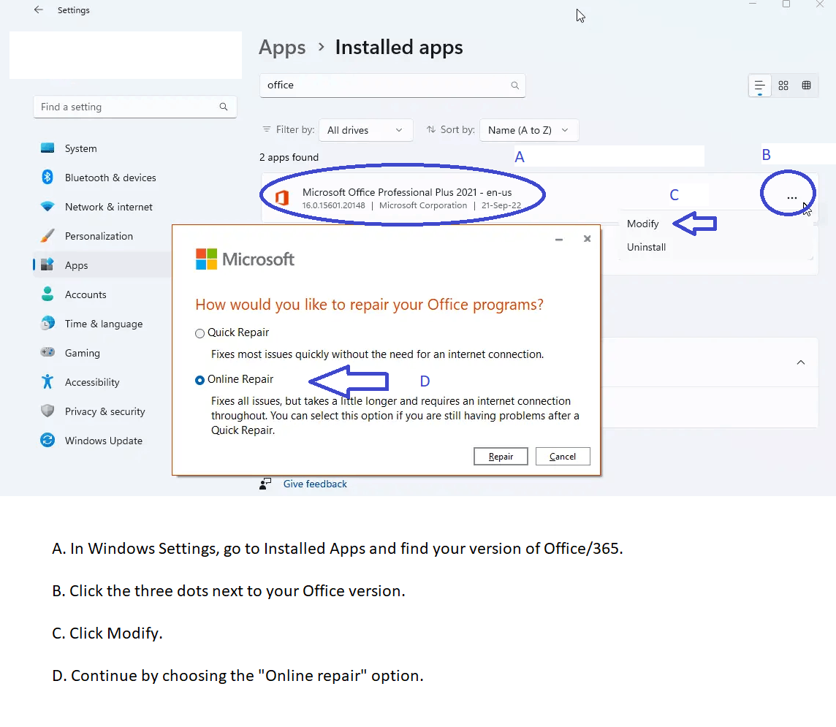Open the Filter by All drives dropdown
Image resolution: width=836 pixels, height=727 pixels.
[x=365, y=130]
